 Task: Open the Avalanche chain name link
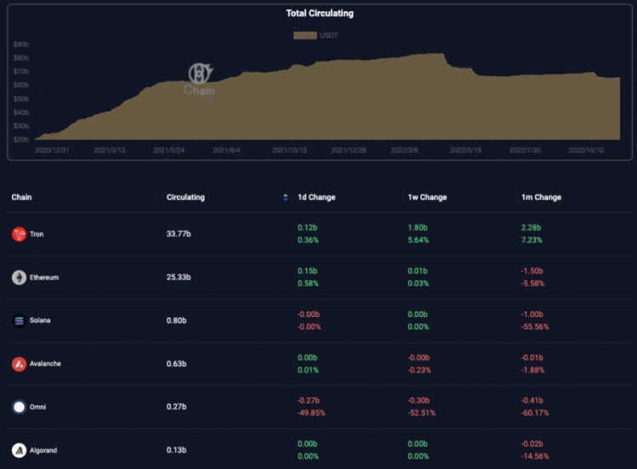pos(45,364)
